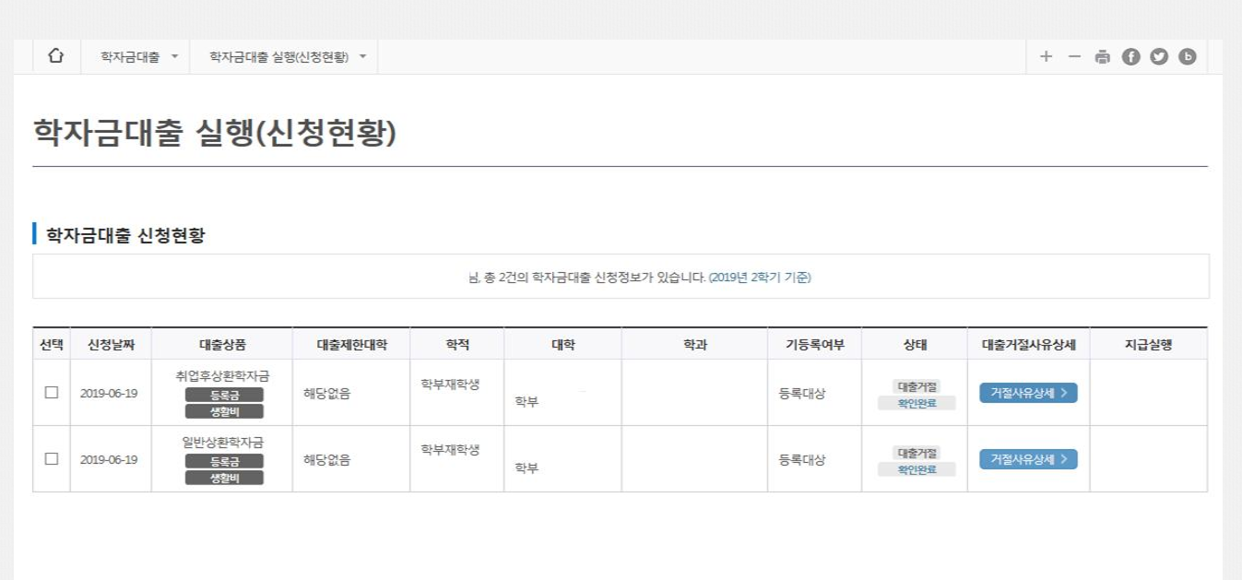
Task: Click the home icon in the breadcrumb bar
Action: point(56,56)
